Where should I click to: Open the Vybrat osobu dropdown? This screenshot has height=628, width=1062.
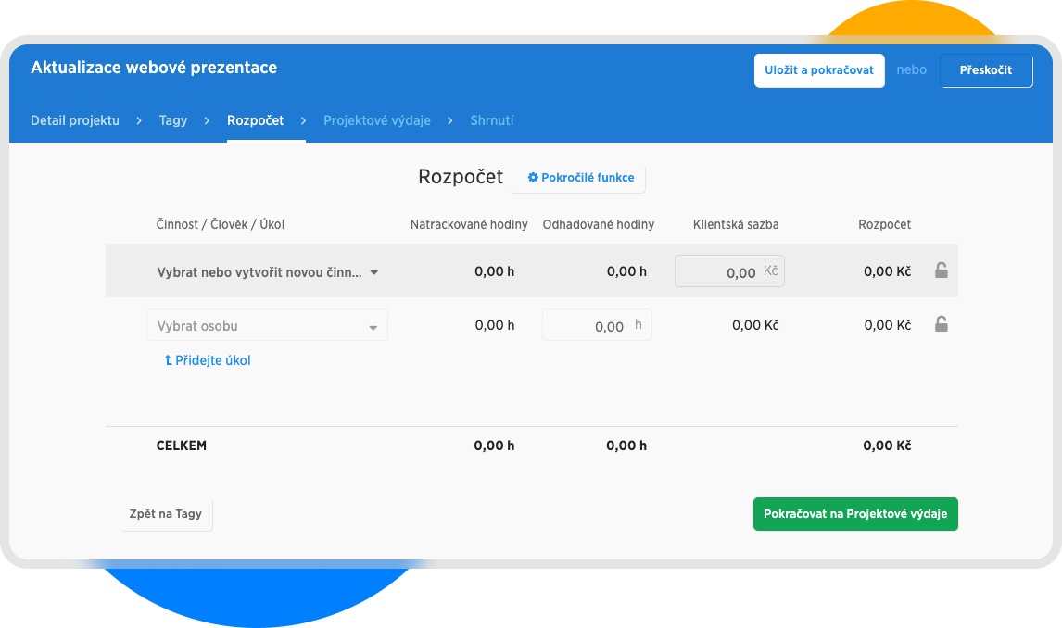267,326
